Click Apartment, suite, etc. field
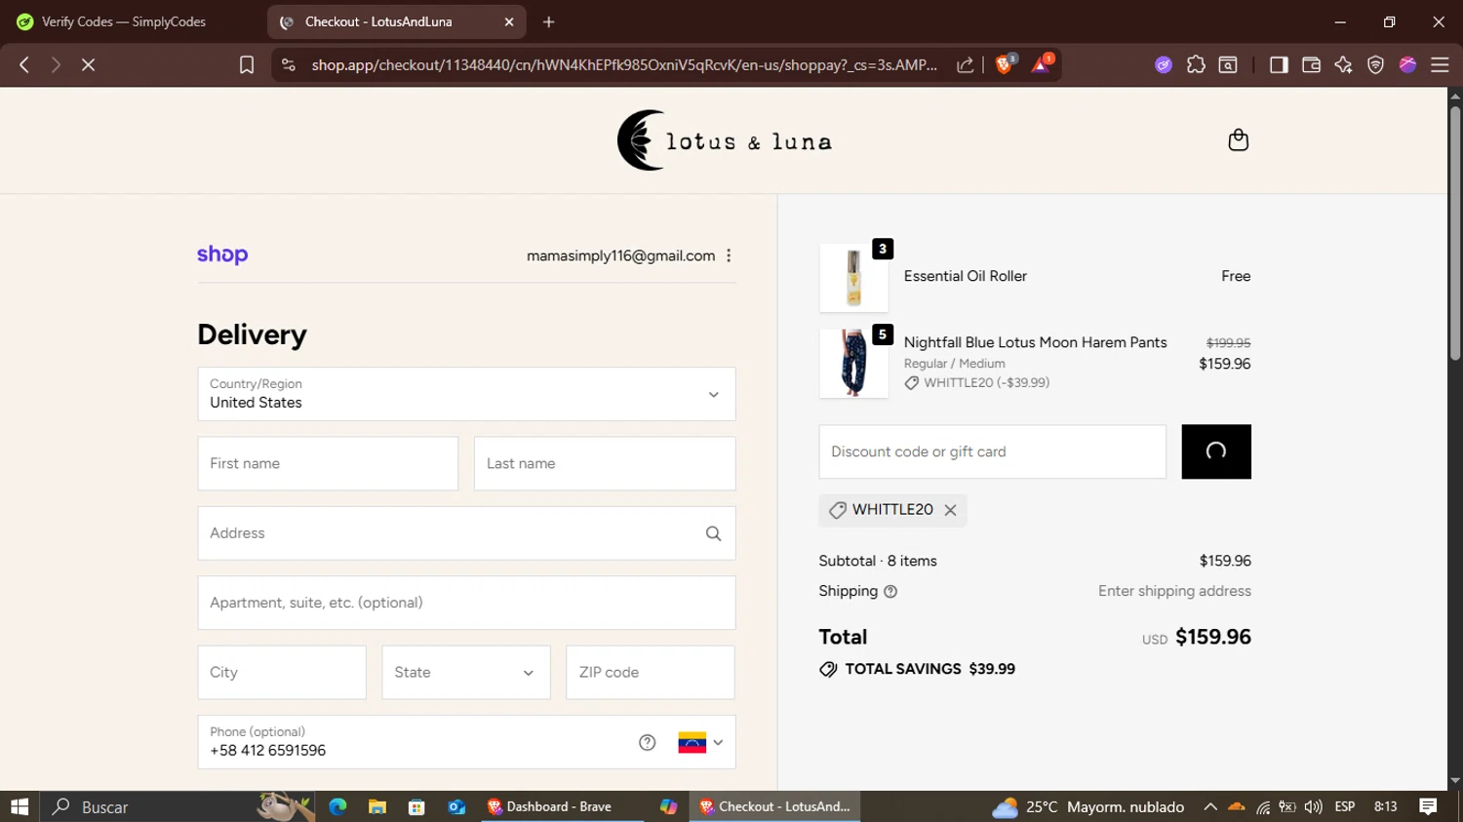Viewport: 1463px width, 822px height. 466,603
